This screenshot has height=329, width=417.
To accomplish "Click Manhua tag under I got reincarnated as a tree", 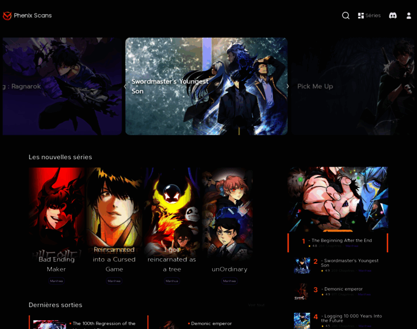I will 172,281.
